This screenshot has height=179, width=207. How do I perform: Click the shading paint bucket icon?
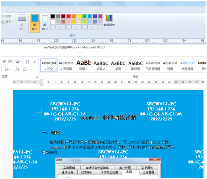[x=17, y=69]
